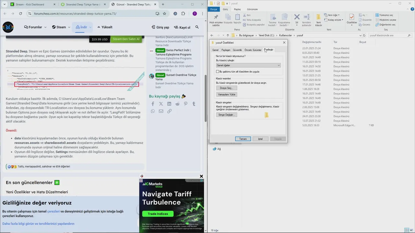Create a new folder with Yeni klasör
Screen dimensions: 415x233
[319, 20]
